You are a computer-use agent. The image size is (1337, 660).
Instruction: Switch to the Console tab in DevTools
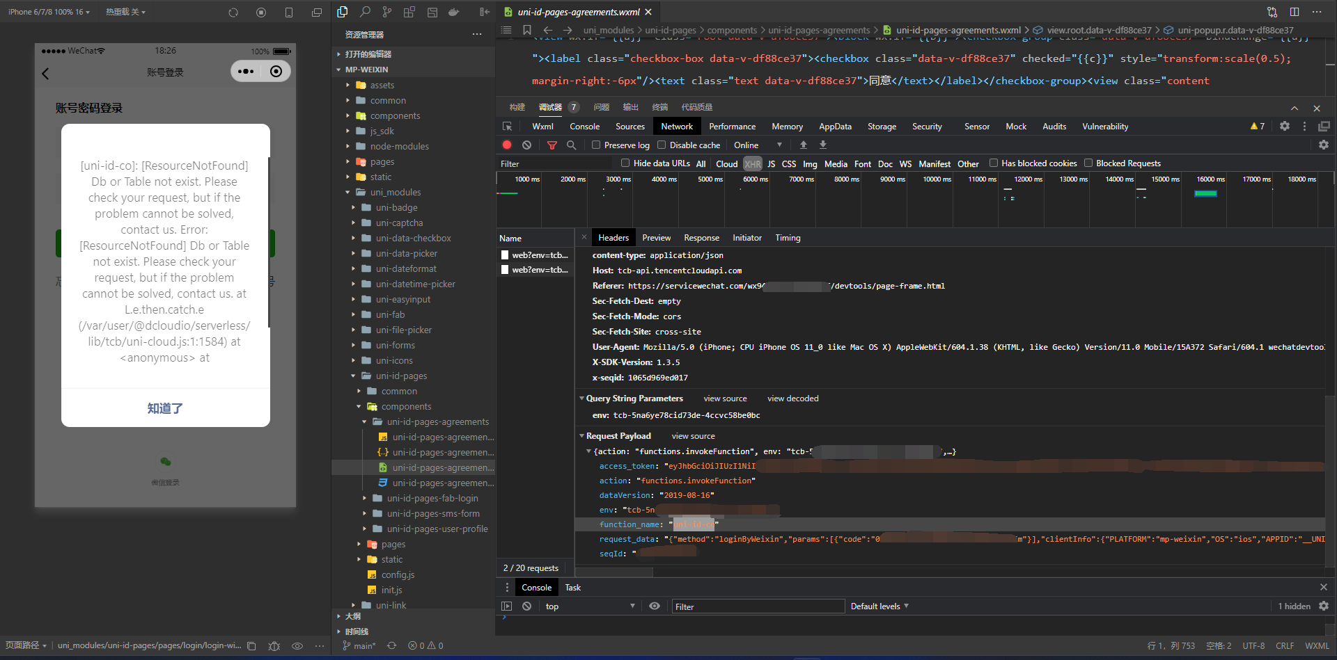point(584,127)
